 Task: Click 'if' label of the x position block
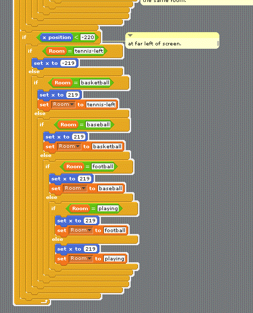24,37
